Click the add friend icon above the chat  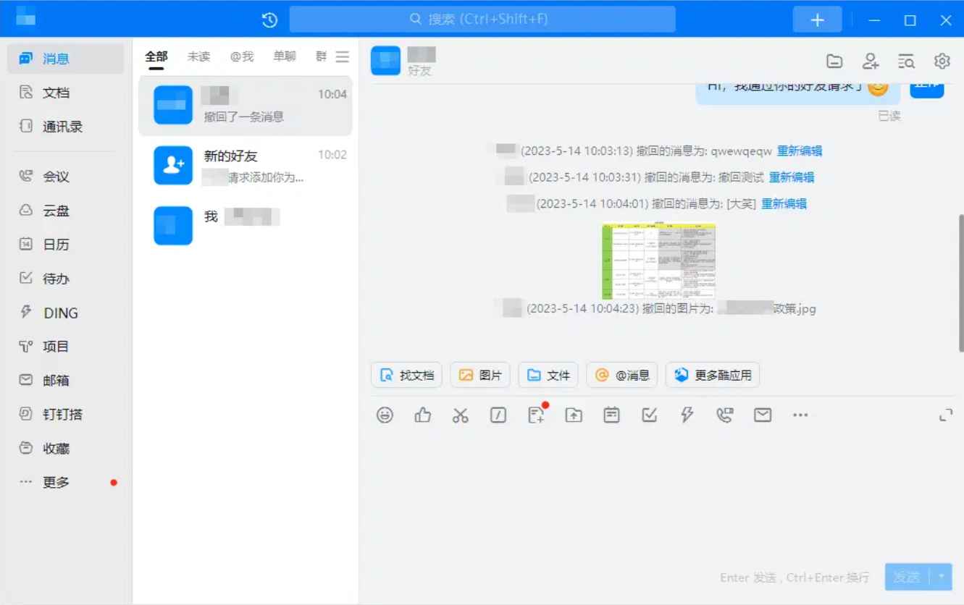click(x=871, y=62)
